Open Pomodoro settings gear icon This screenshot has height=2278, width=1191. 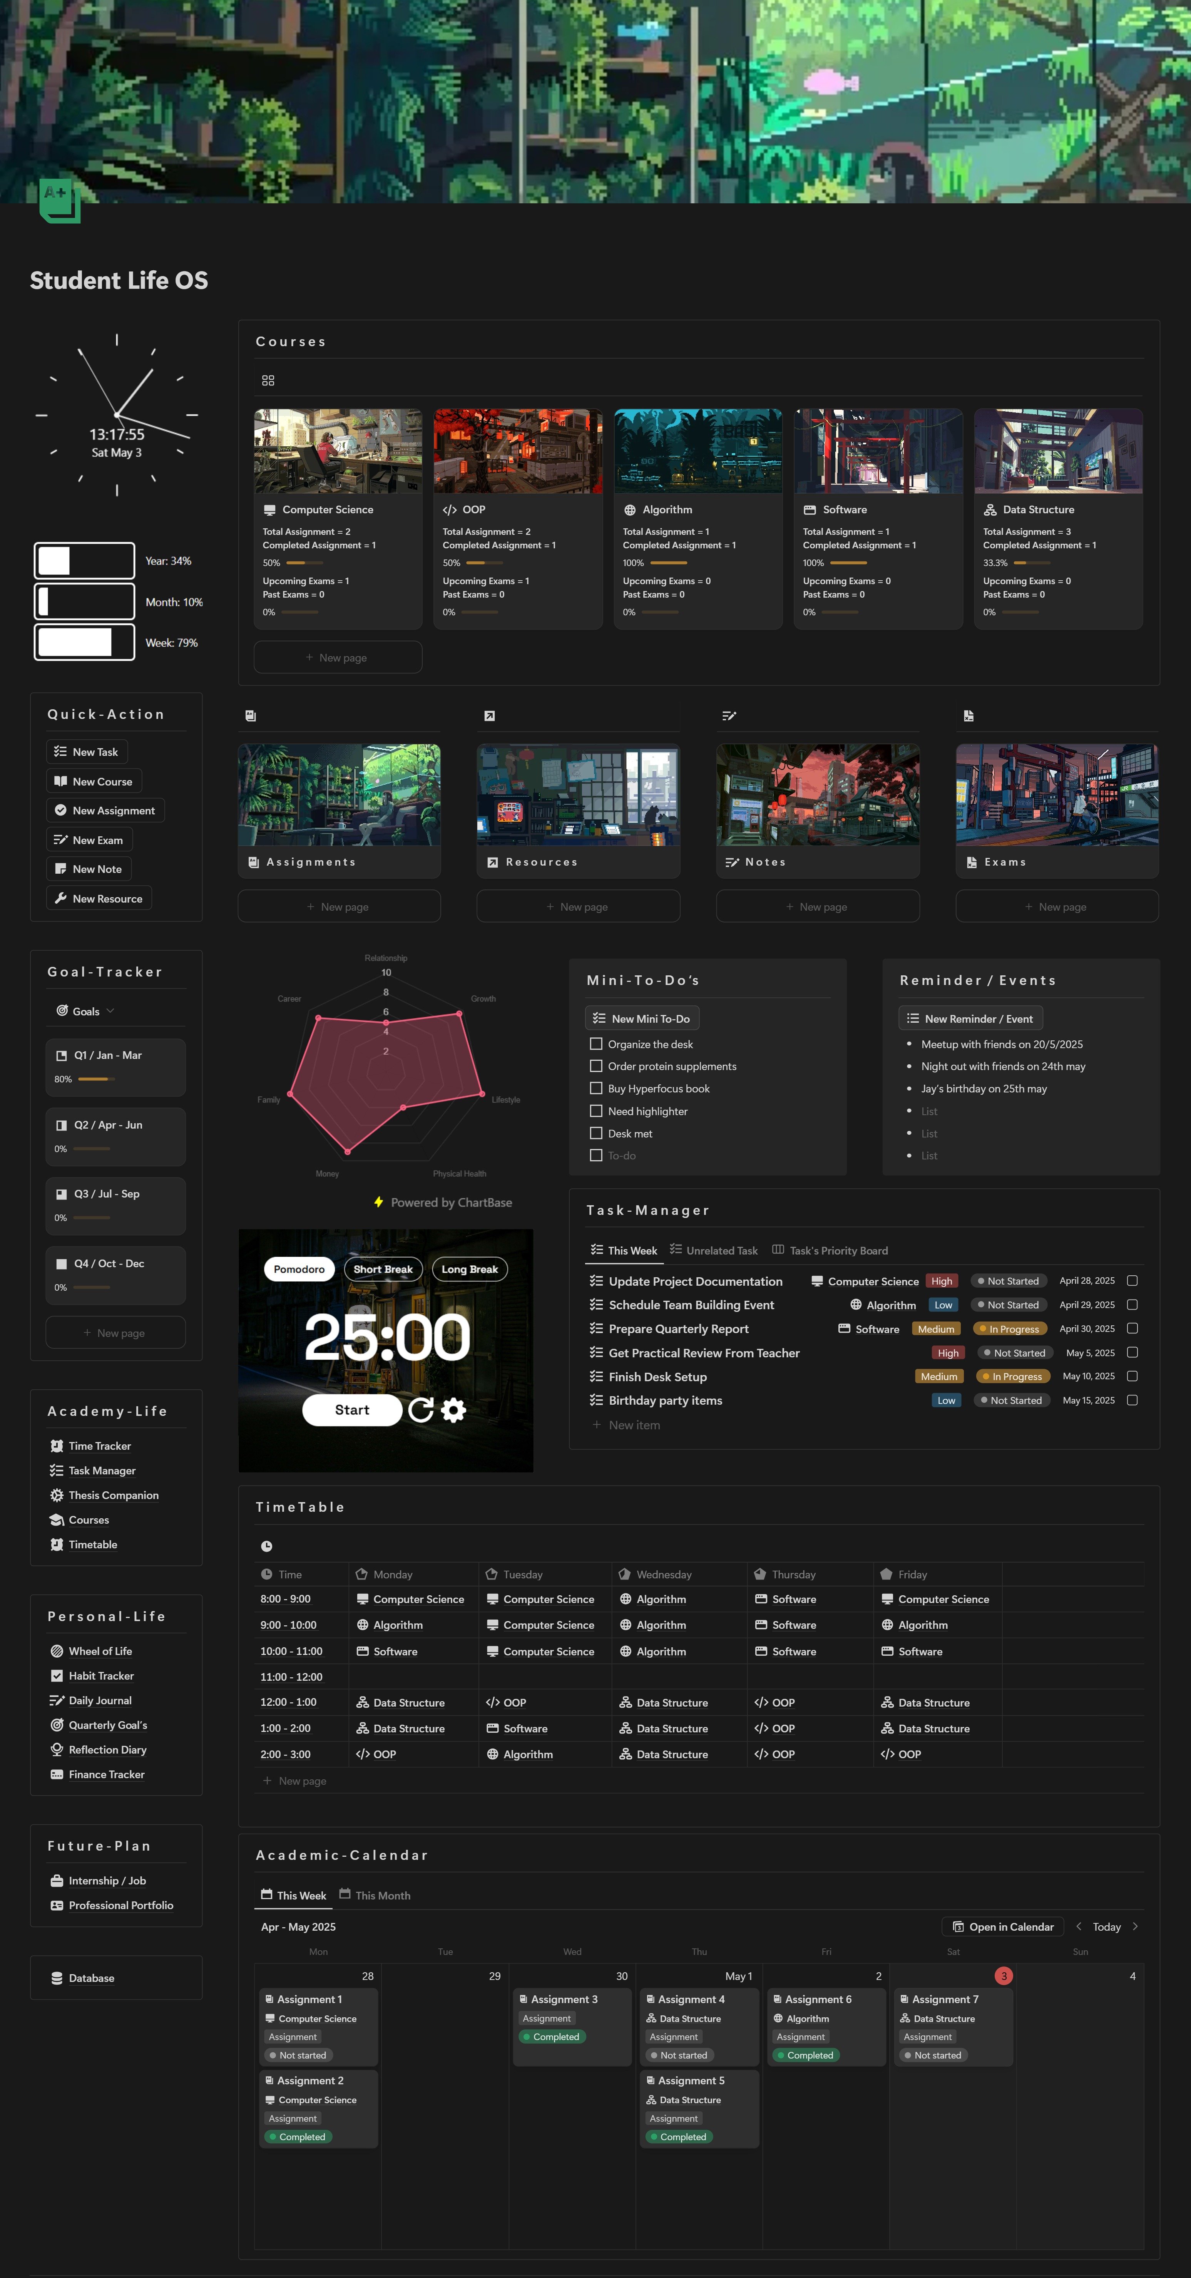[453, 1410]
